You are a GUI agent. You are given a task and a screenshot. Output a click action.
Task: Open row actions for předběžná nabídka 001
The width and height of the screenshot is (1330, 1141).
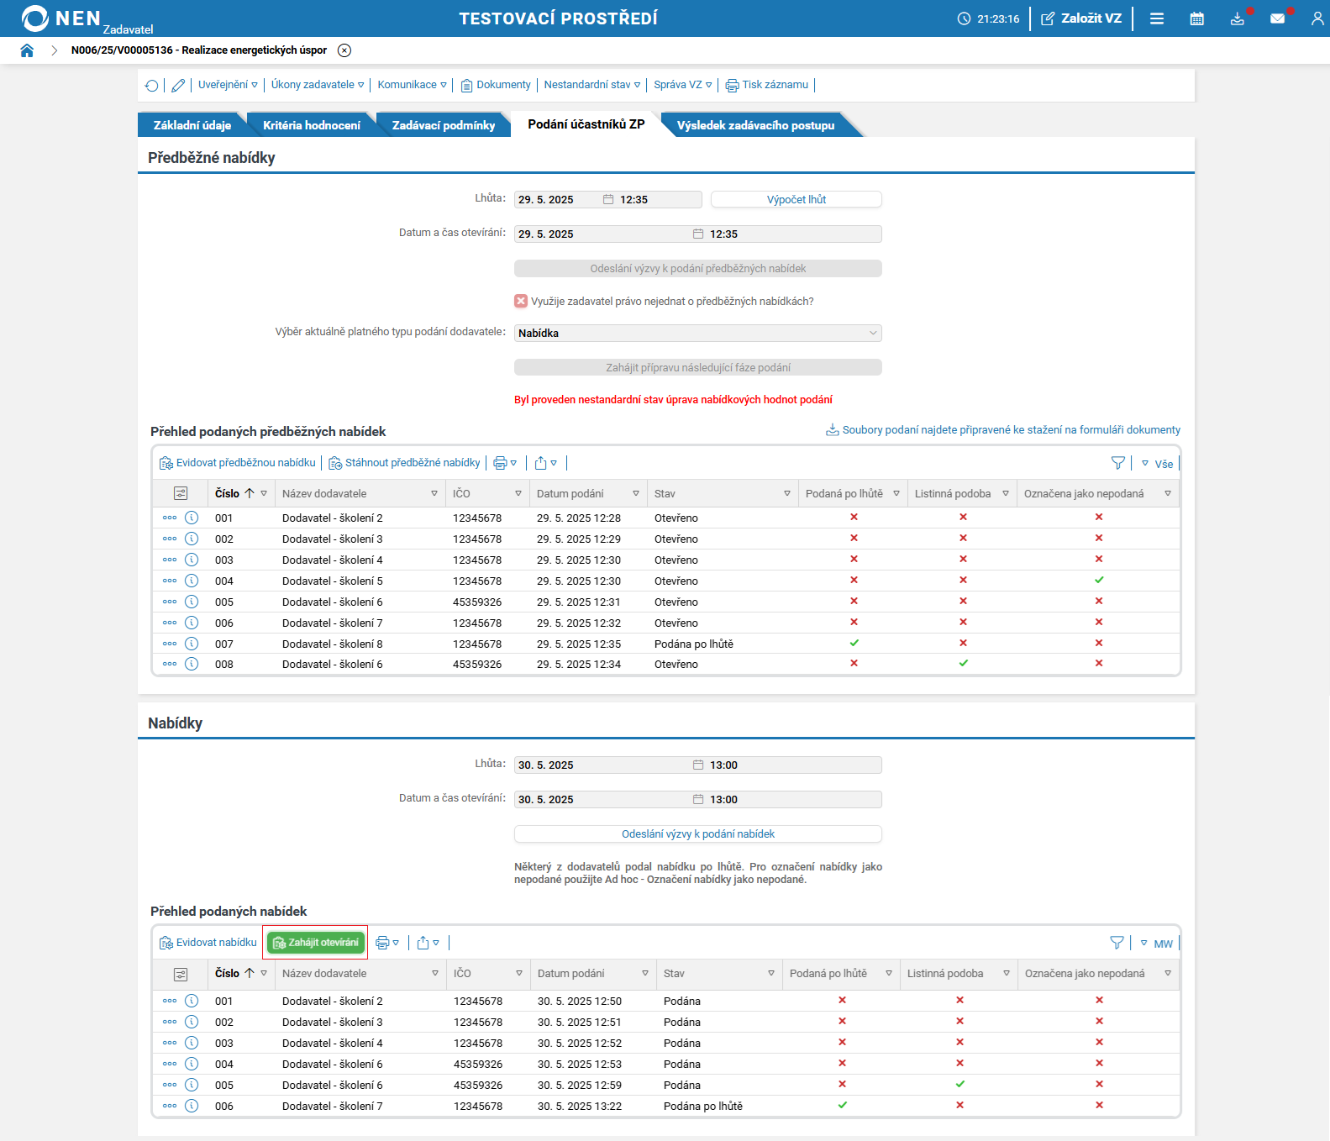click(170, 518)
